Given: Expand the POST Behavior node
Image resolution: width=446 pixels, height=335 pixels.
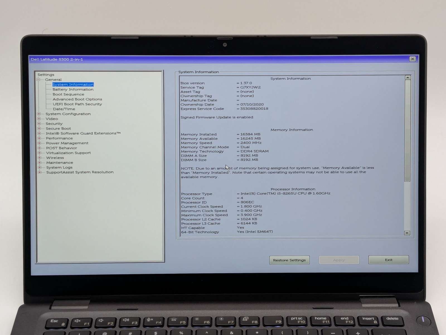Looking at the screenshot, I should [x=39, y=148].
